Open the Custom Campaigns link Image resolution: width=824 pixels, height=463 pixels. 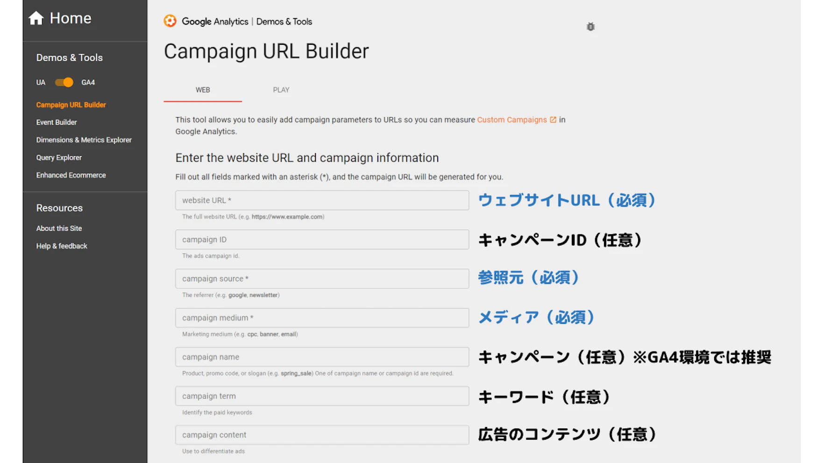(x=511, y=120)
